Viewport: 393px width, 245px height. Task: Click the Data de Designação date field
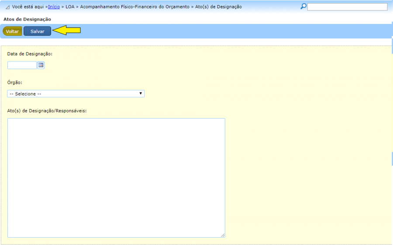coord(22,65)
